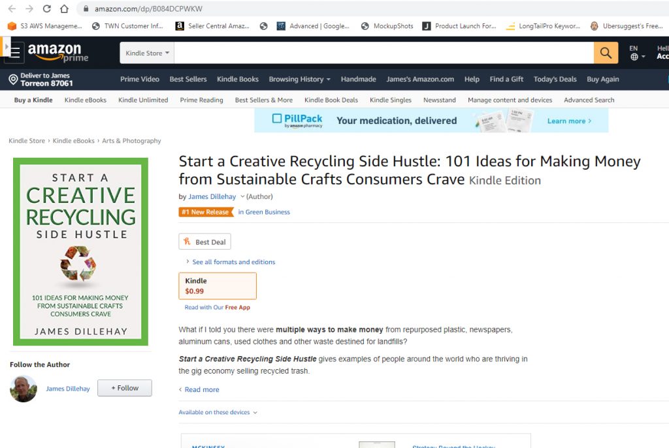Open Prime Video in navigation
The height and width of the screenshot is (448, 669).
click(x=140, y=79)
